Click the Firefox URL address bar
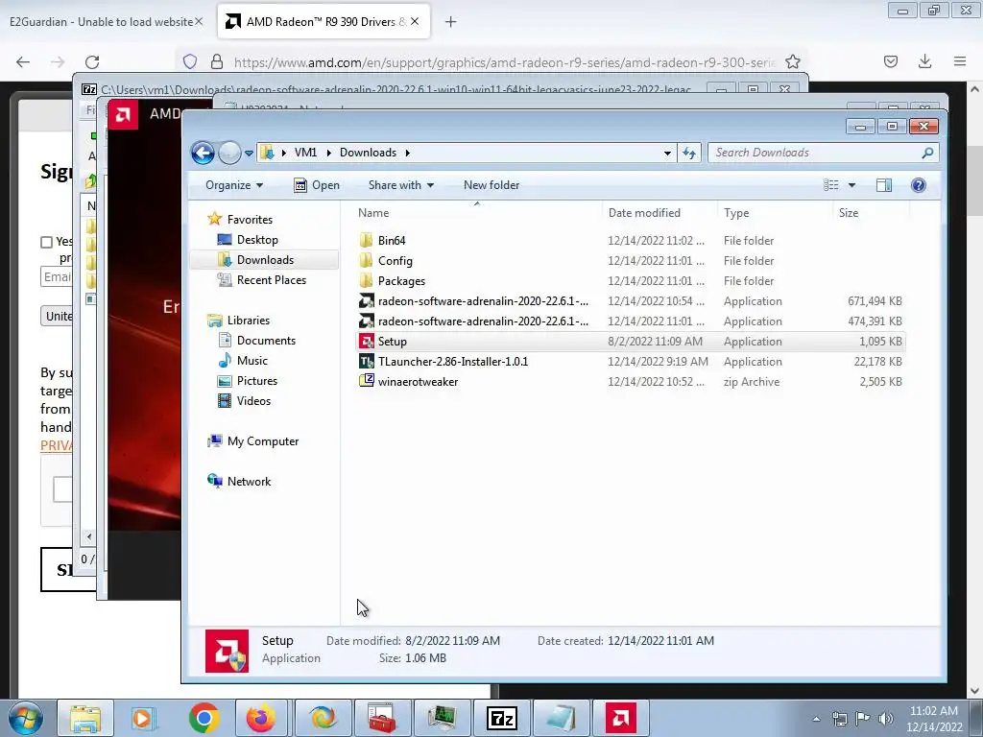Viewport: 983px width, 737px height. [505, 62]
